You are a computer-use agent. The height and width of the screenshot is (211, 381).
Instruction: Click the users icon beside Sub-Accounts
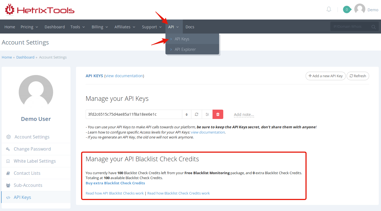[x=8, y=185]
